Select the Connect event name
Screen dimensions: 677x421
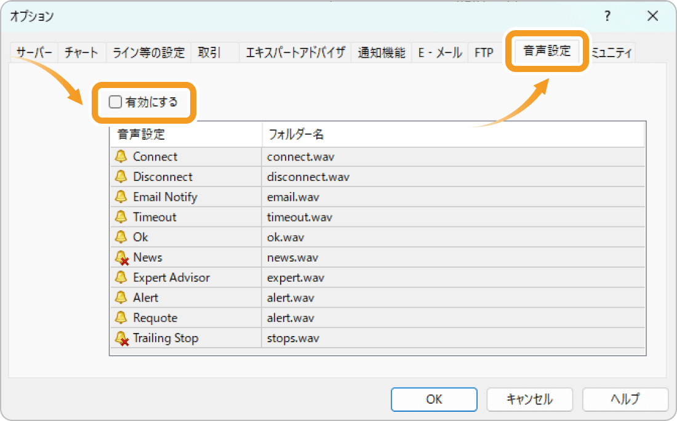[x=155, y=156]
